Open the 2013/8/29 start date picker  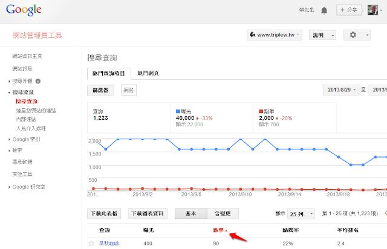tap(342, 90)
